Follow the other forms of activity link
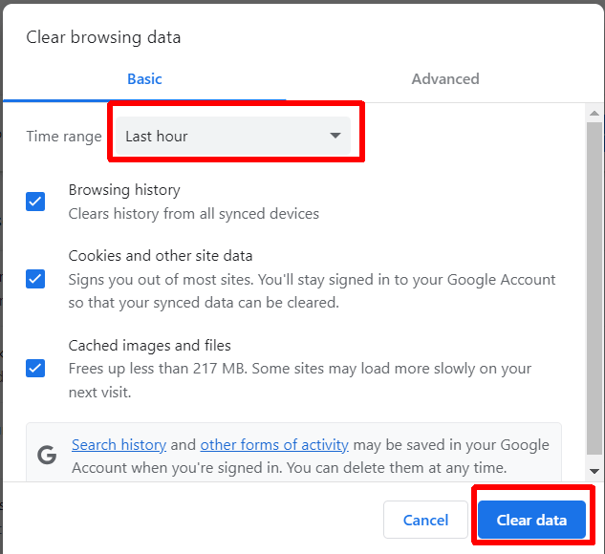 click(x=274, y=445)
